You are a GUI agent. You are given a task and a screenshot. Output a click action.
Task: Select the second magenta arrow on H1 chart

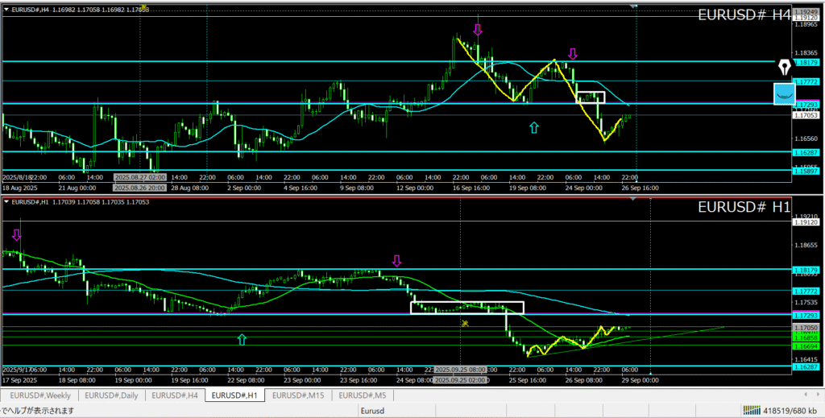pos(396,260)
